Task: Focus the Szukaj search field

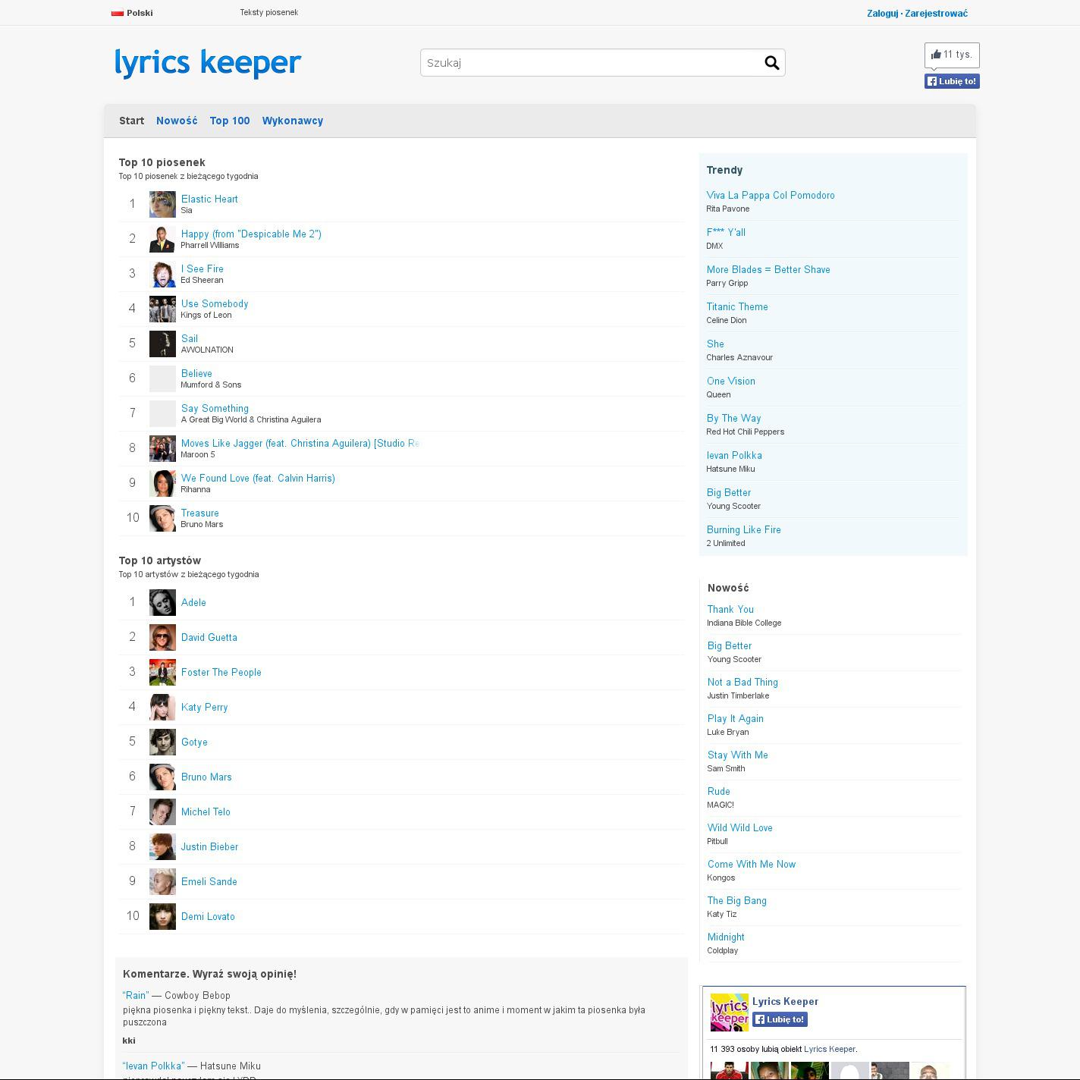Action: (x=592, y=63)
